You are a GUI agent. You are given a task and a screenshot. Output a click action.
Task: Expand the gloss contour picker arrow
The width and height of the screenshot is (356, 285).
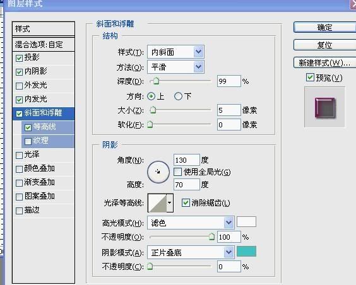pyautogui.click(x=170, y=202)
